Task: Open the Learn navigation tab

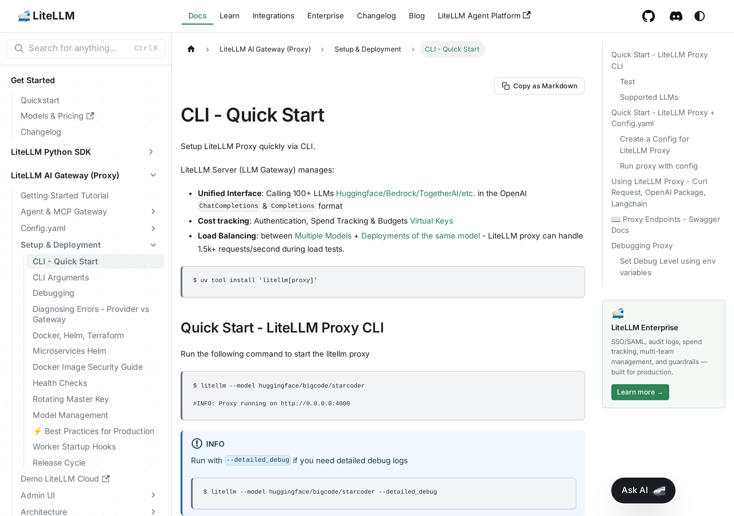Action: (229, 16)
